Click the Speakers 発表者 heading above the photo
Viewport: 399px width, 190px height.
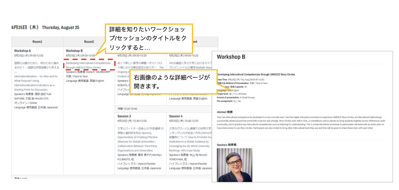[227, 145]
